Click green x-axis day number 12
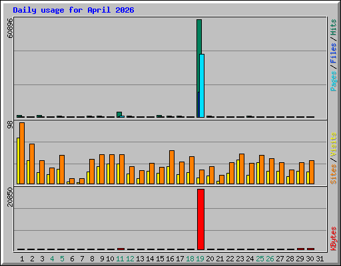 point(130,259)
